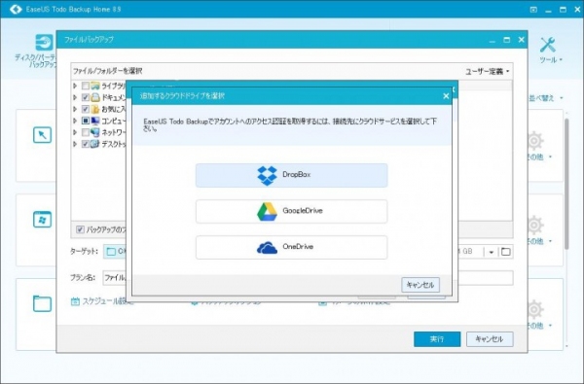Toggle the デスクトップ checkbox
Screen dimensions: 584x384
tap(86, 144)
